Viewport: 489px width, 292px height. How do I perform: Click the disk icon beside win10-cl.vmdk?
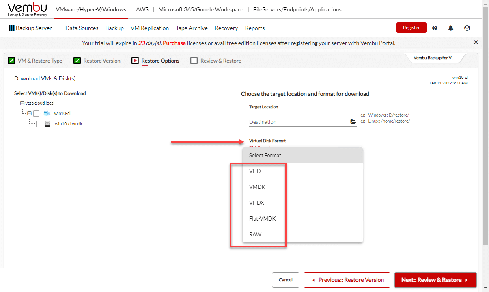pyautogui.click(x=47, y=124)
